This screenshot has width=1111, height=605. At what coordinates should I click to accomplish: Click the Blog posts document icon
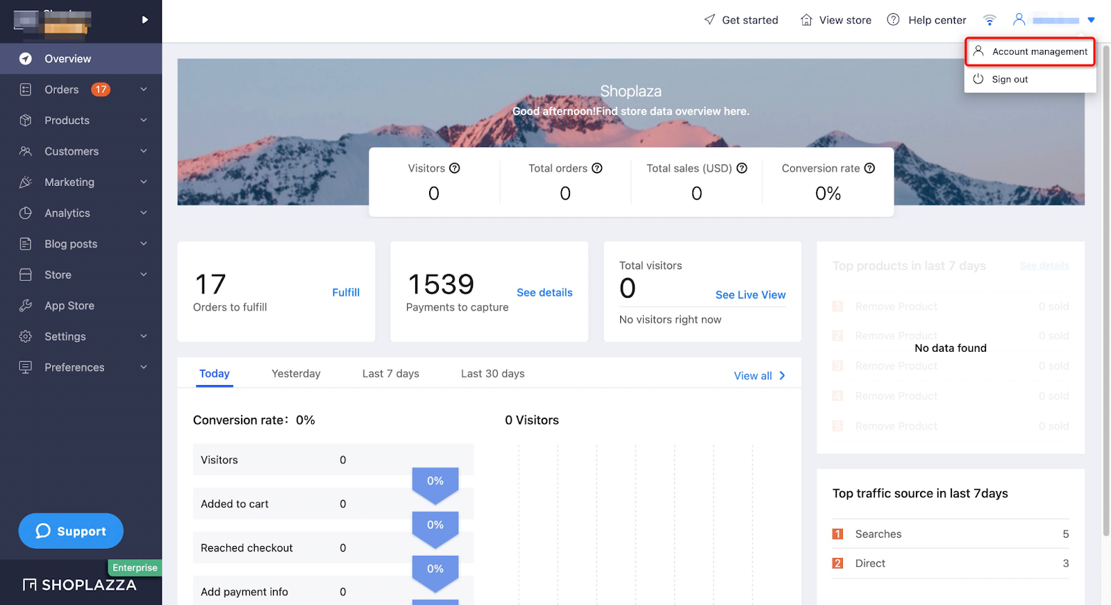coord(26,244)
